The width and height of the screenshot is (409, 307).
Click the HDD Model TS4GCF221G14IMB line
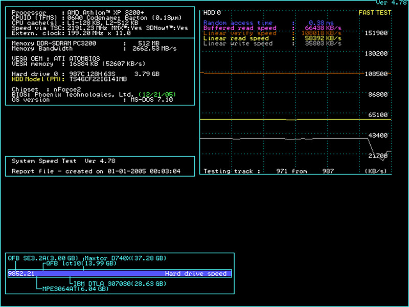(69, 79)
